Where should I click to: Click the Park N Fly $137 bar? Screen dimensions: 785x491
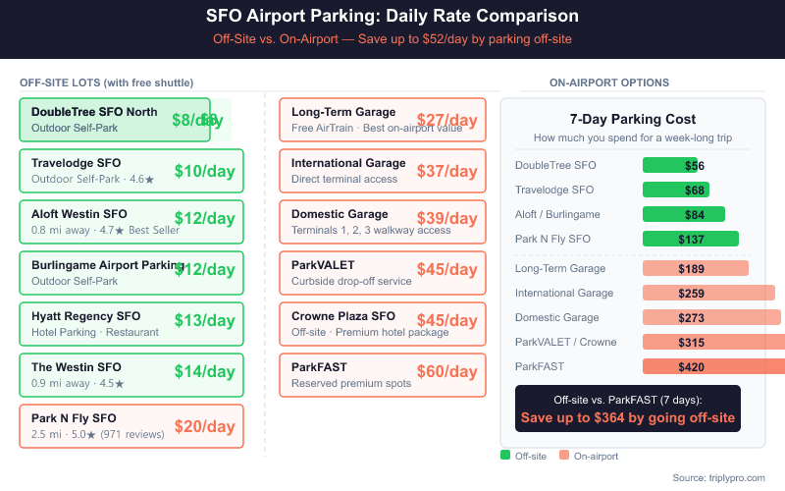690,239
